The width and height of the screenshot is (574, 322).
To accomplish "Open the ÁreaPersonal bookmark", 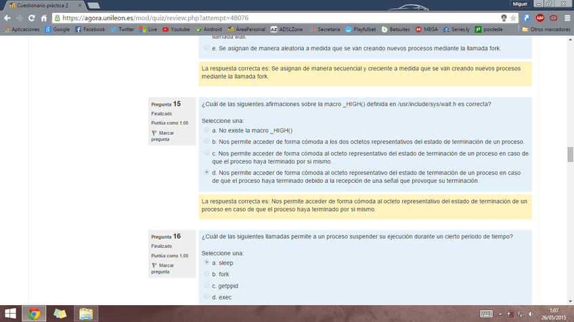I will point(246,29).
